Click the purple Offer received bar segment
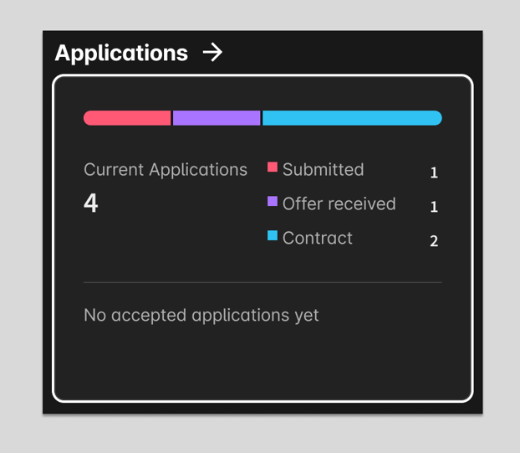Image resolution: width=520 pixels, height=453 pixels. click(217, 118)
